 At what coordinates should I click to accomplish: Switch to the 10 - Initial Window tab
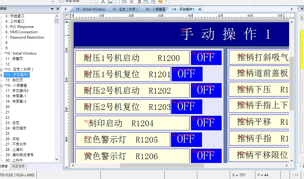90,9
